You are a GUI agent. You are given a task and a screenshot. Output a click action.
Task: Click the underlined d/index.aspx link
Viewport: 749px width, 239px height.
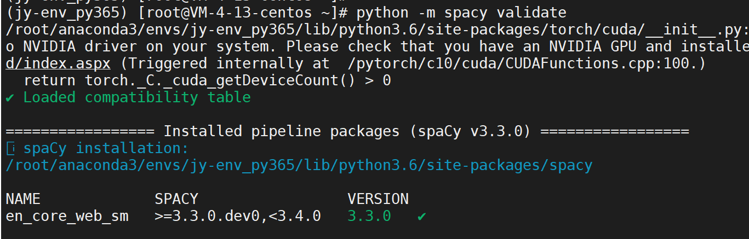coord(58,64)
